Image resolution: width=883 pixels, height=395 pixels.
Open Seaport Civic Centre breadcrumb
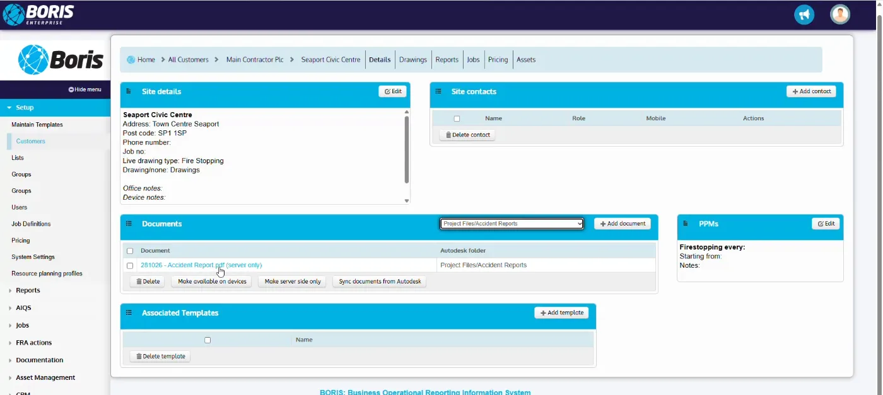tap(330, 60)
